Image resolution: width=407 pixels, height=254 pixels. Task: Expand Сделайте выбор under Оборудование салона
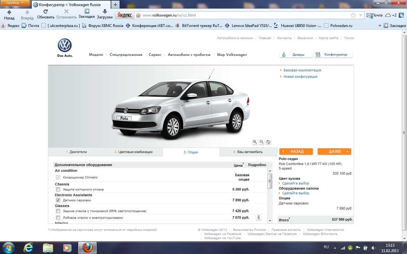point(295,193)
